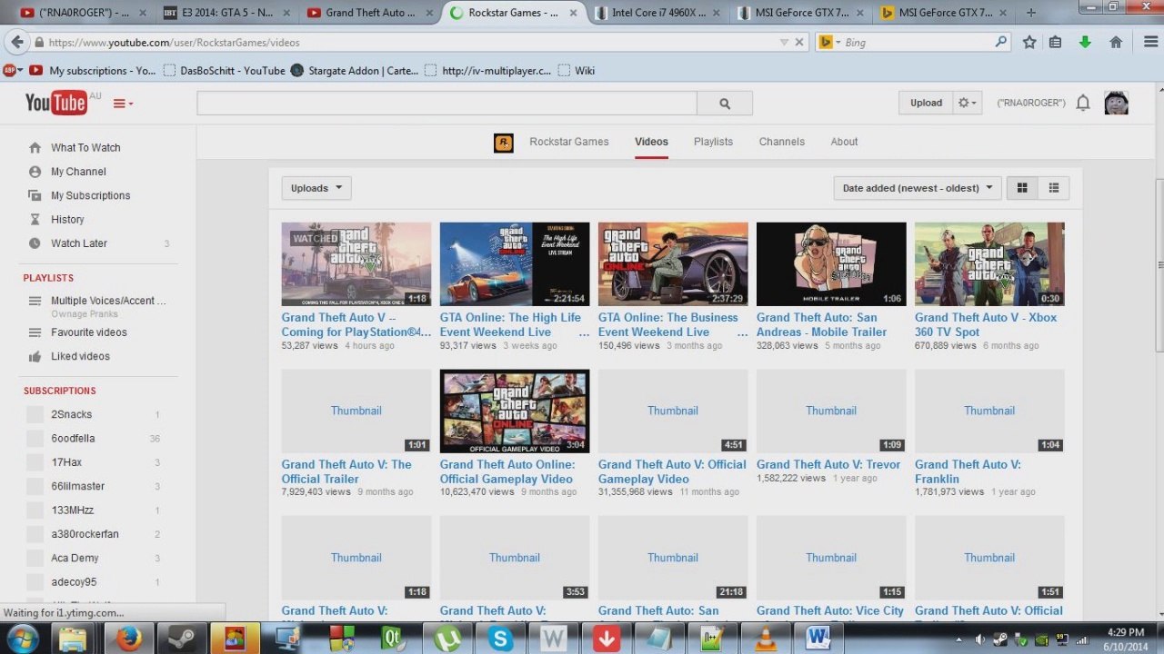
Task: Open the settings gear next to Upload
Action: (967, 103)
